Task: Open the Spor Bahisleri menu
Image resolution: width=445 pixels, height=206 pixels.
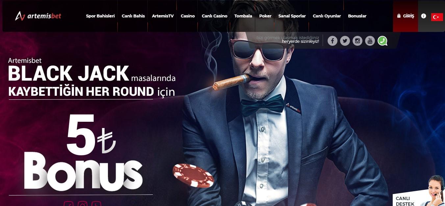Action: 100,16
